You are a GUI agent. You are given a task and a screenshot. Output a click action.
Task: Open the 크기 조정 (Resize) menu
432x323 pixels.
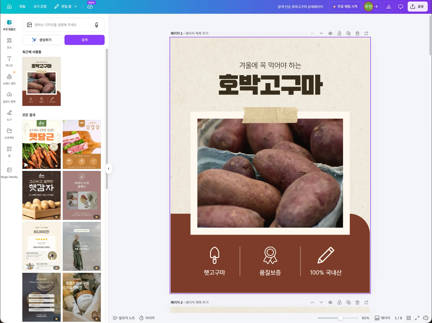pyautogui.click(x=40, y=7)
